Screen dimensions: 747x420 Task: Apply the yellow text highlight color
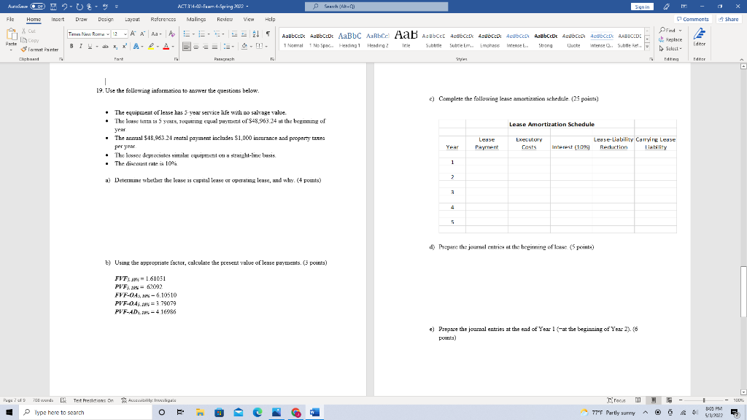click(x=151, y=46)
